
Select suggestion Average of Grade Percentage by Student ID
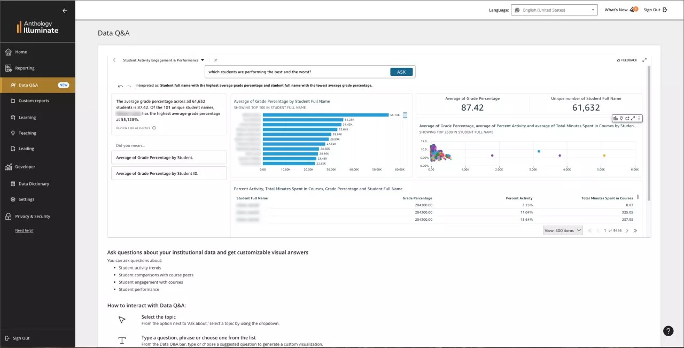pyautogui.click(x=169, y=173)
